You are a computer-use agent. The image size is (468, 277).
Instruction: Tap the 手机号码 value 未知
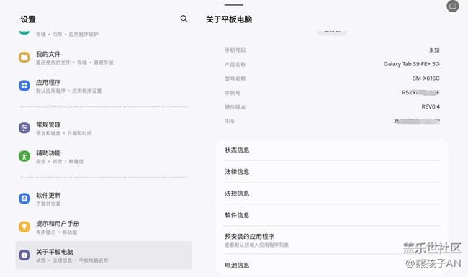click(x=434, y=50)
